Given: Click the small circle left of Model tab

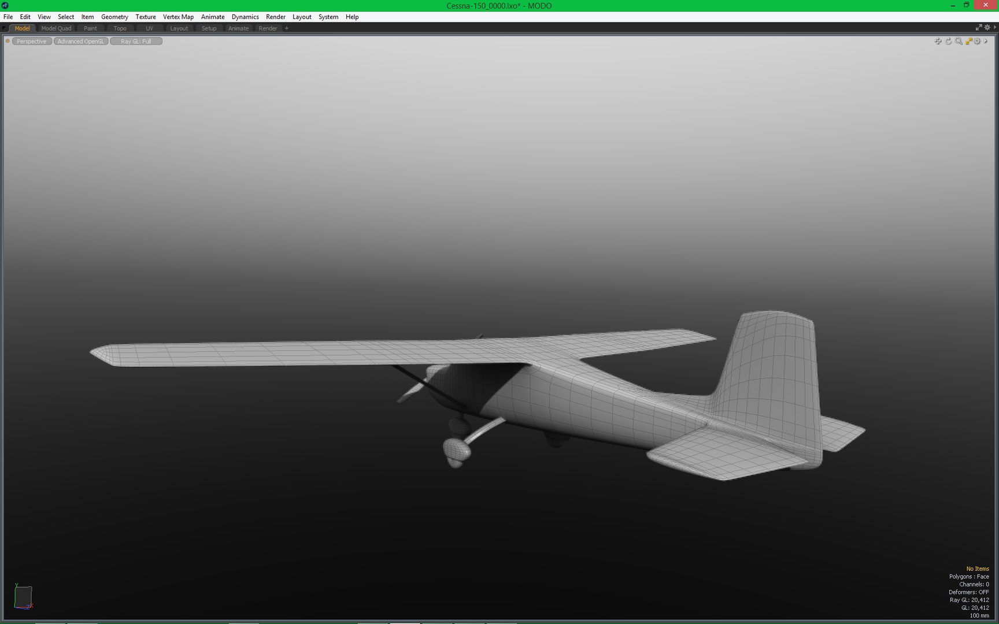Looking at the screenshot, I should pos(5,28).
